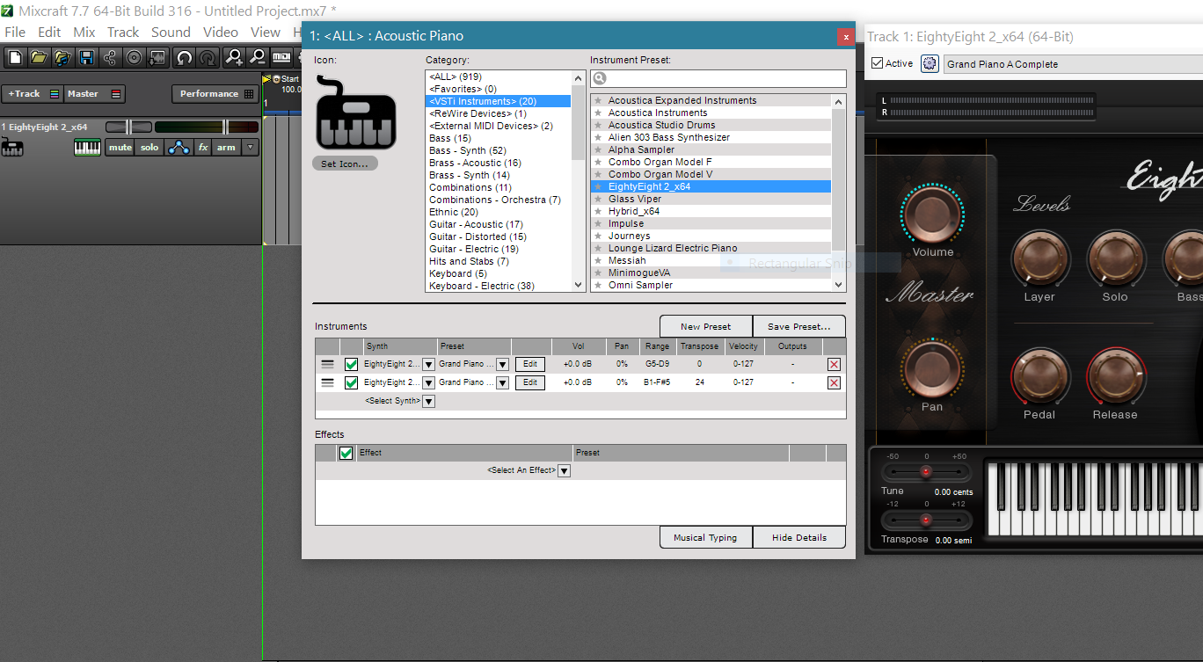
Task: Click the Save Preset... button
Action: 799,326
